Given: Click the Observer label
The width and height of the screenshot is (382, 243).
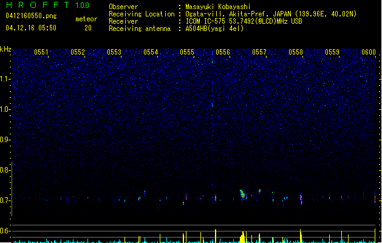Looking at the screenshot, I should pyautogui.click(x=123, y=7).
